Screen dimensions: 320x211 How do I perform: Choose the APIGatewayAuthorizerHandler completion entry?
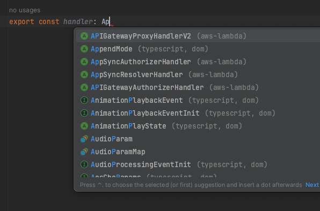pos(198,87)
